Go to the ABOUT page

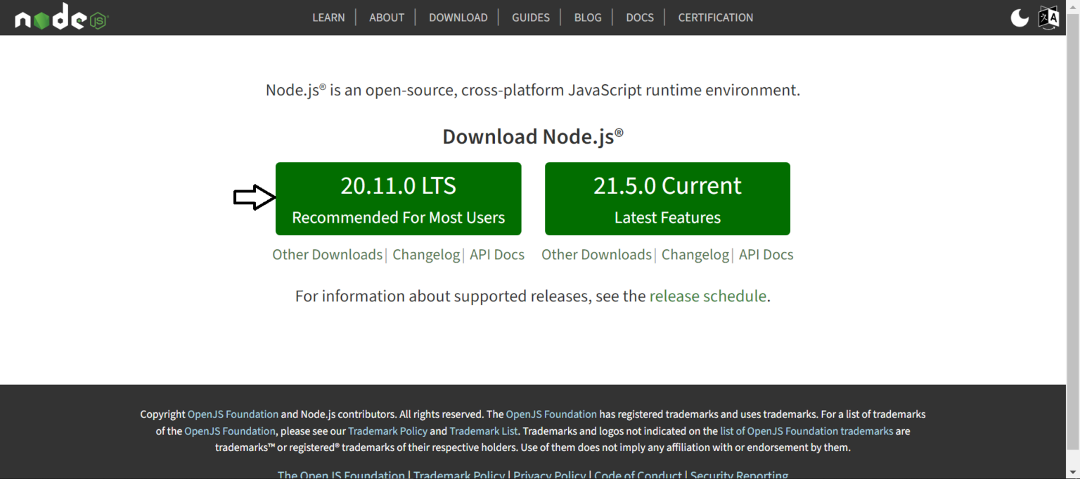pos(387,18)
